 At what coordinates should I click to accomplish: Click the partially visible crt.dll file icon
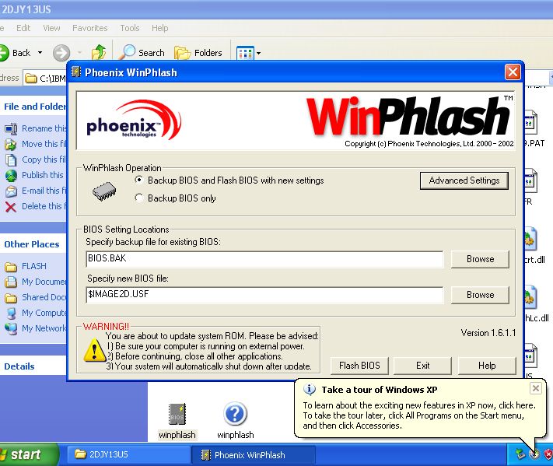[x=530, y=239]
